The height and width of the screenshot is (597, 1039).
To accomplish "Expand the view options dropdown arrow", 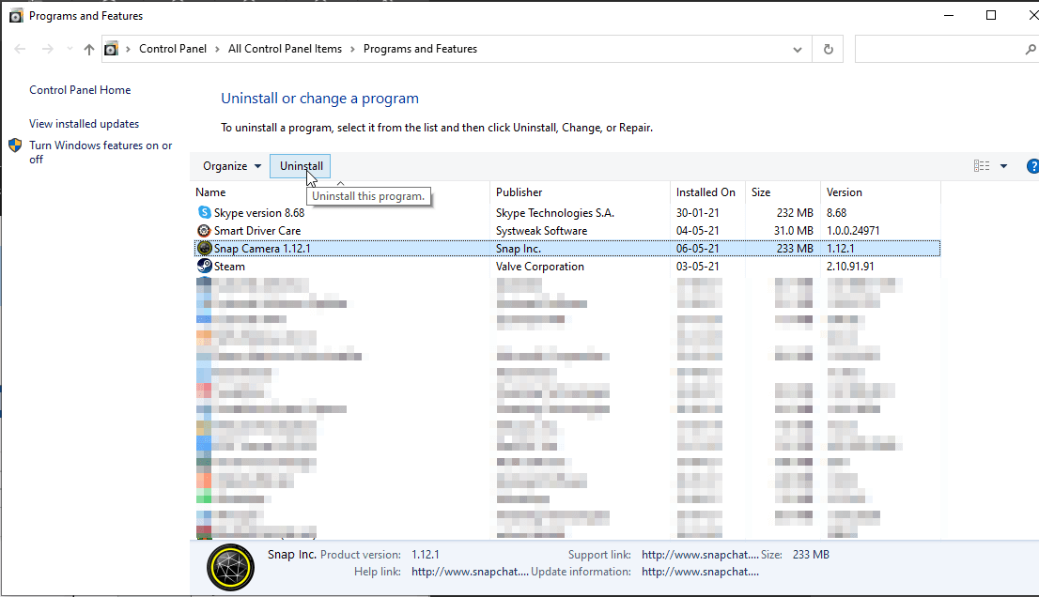I will click(1003, 166).
